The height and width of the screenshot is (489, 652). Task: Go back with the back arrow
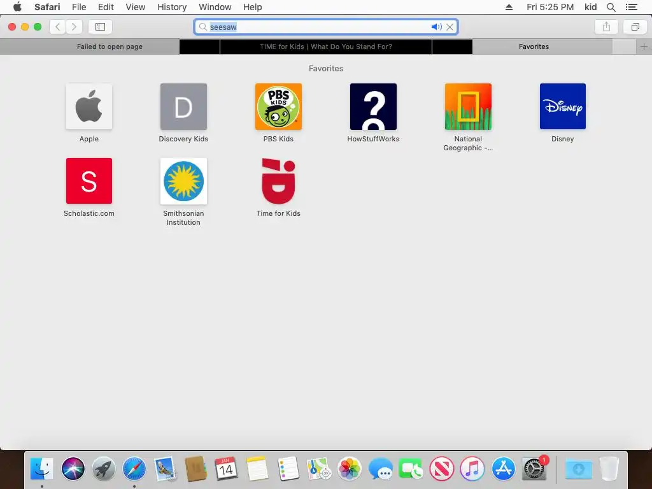click(x=58, y=27)
